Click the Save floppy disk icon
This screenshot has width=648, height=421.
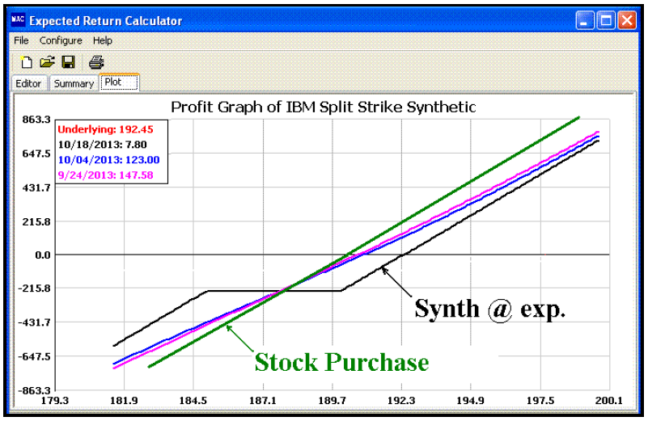point(68,62)
